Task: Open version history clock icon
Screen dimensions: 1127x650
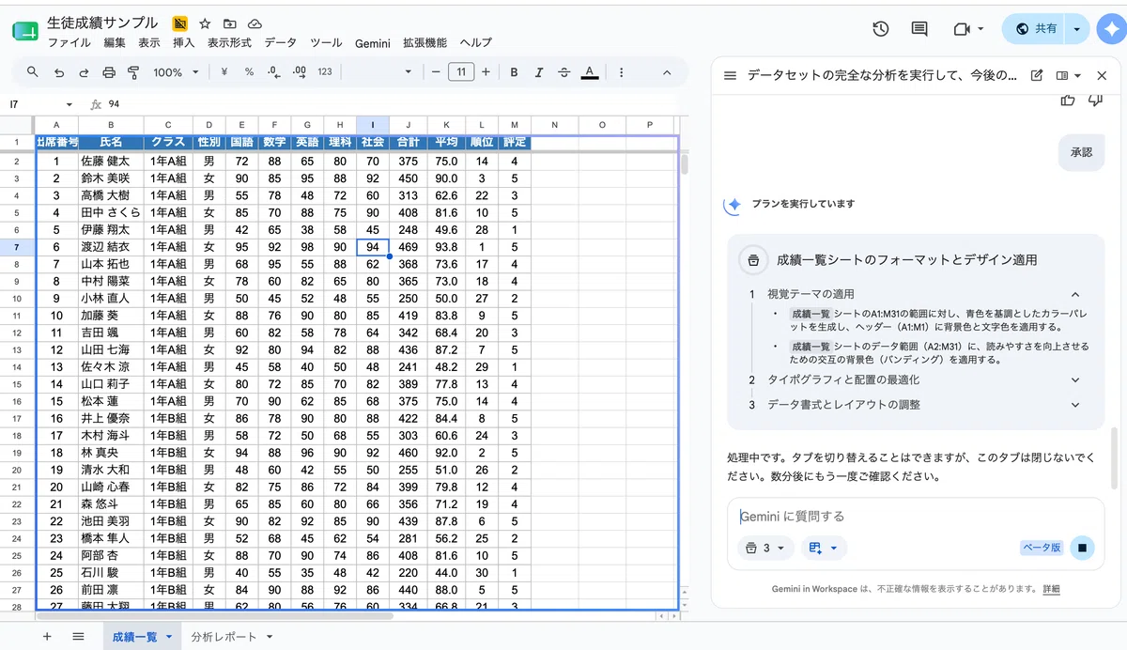Action: 881,29
